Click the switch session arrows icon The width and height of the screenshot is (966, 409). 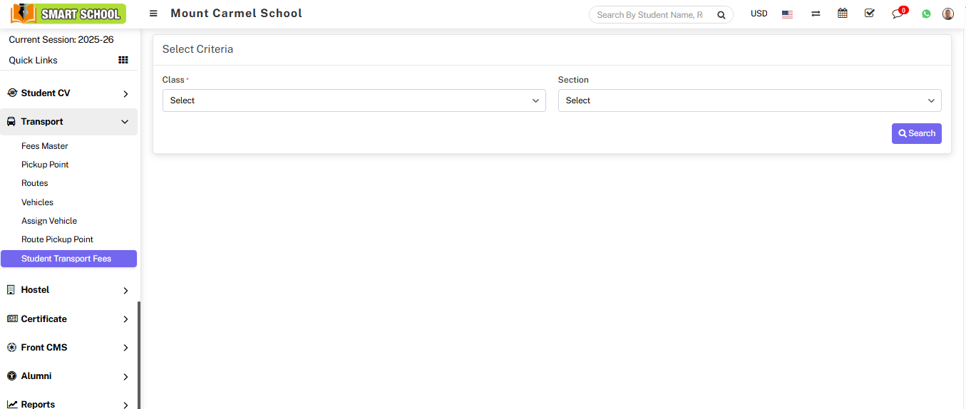pos(816,14)
